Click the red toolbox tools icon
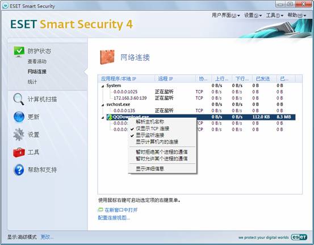314x245 pixels. coord(19,152)
